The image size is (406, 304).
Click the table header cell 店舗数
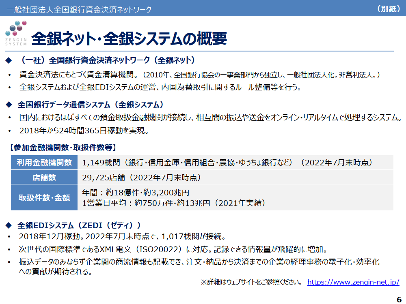click(44, 178)
